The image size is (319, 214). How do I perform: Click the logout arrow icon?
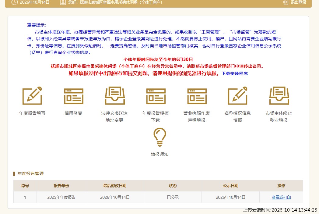point(285,2)
